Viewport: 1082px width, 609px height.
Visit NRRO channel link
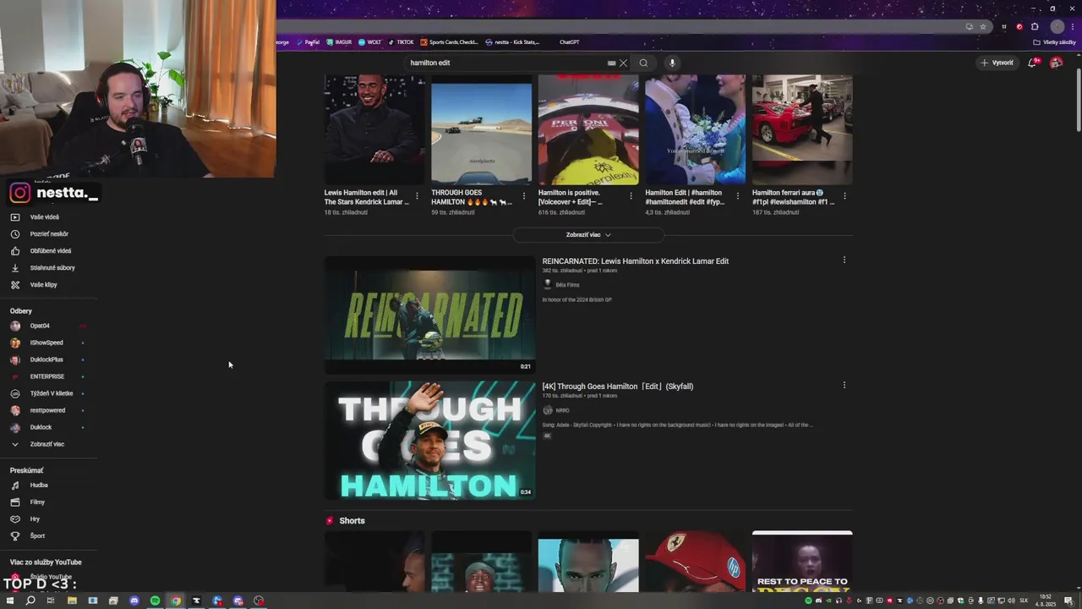click(x=562, y=410)
